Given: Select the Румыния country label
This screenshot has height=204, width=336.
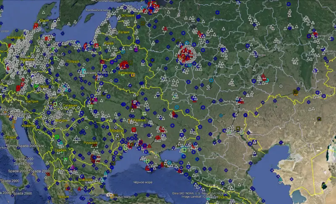Looking at the screenshot, I should click(x=90, y=143).
